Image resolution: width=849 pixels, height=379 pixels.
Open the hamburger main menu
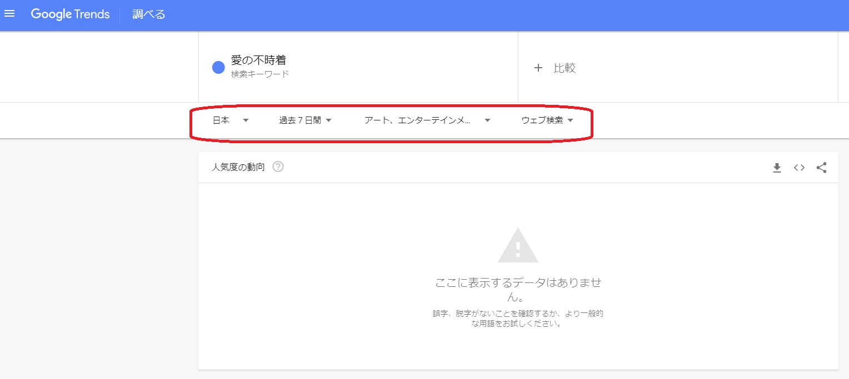9,14
